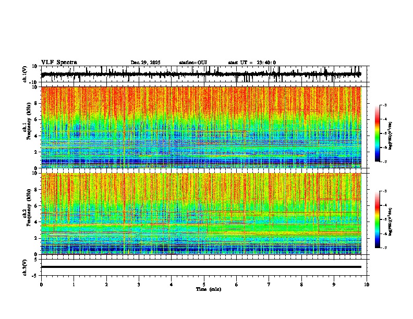Click the "-7" label on ch.1 color scale
413x319 pixels.
click(384, 162)
